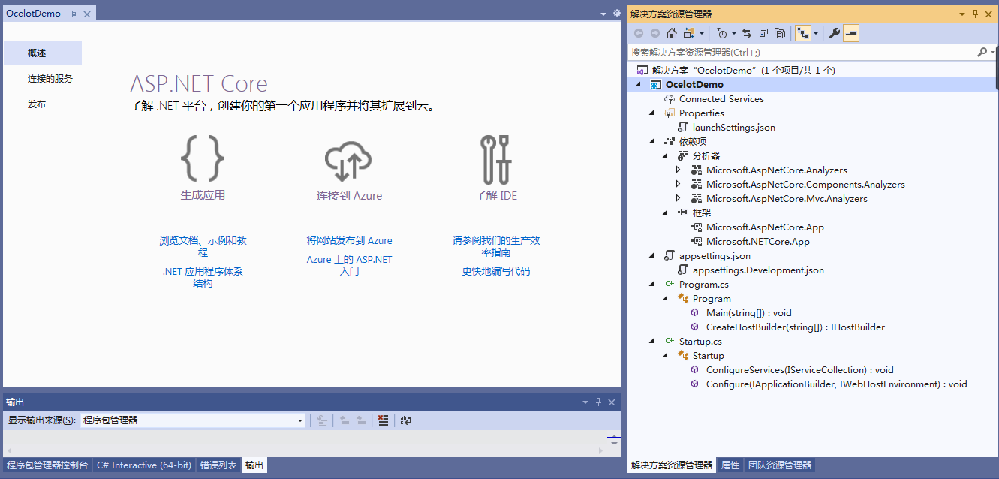This screenshot has width=999, height=479.
Task: Click the 了解 IDE tools icon
Action: coord(496,159)
